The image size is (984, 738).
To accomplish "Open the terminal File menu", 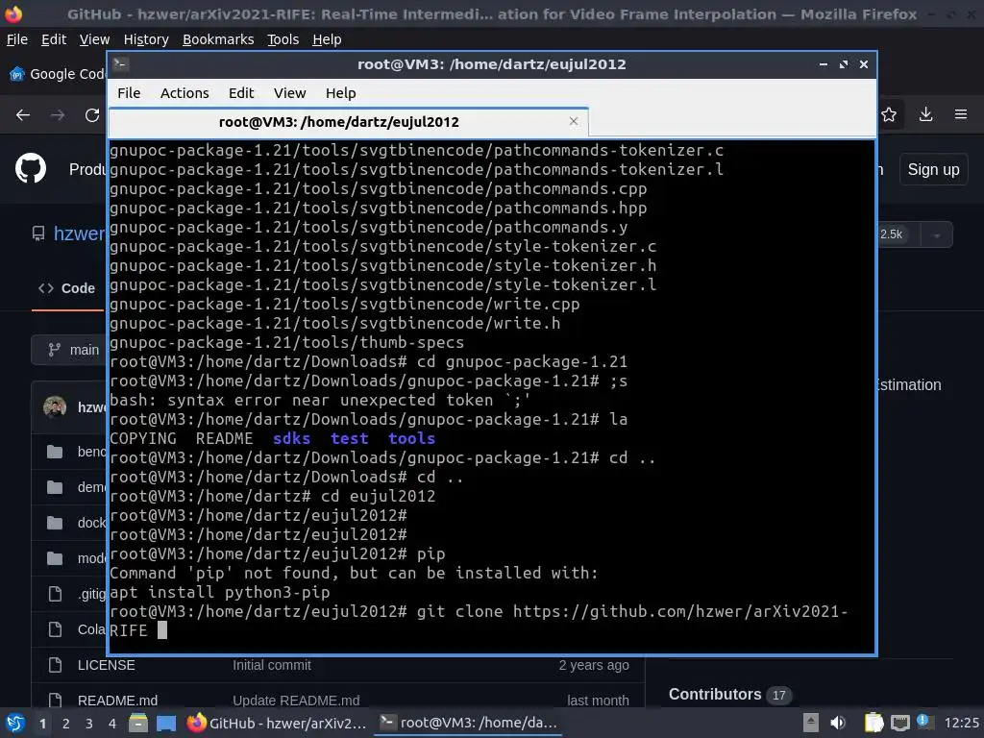I will tap(129, 93).
